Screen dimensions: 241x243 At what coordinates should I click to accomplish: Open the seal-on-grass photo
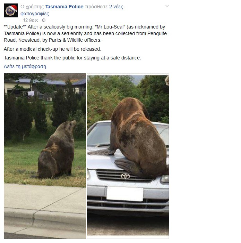45,156
